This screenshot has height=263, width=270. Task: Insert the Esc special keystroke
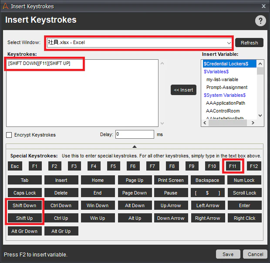15,166
